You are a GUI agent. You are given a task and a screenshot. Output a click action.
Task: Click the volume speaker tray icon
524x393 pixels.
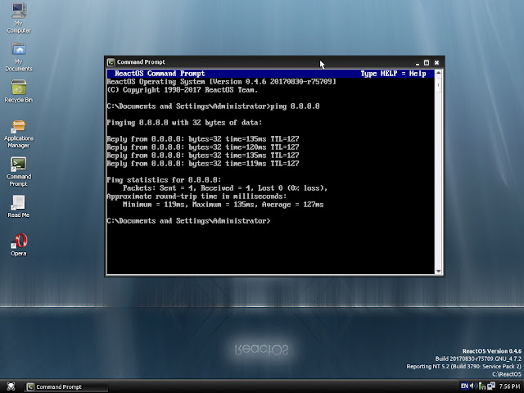coord(473,386)
